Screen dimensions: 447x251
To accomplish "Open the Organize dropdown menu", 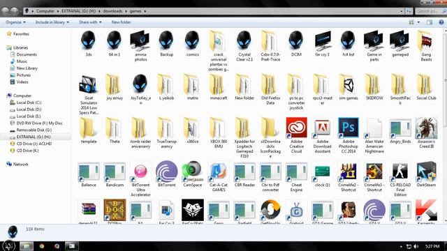I will pos(15,22).
